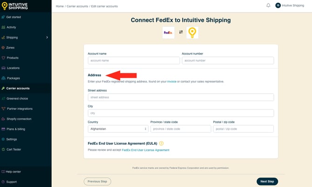Click the Intuitive Shipping bulb tile

(192, 33)
